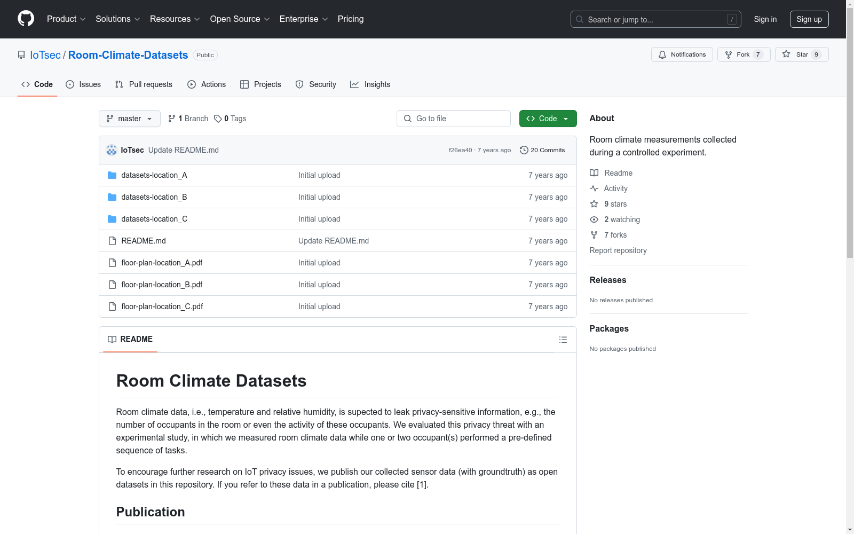Screen dimensions: 854x534
Task: Switch to the Code tab
Action: (x=37, y=84)
